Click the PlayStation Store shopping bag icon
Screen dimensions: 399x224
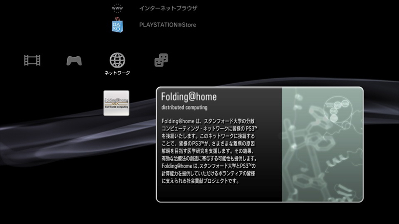(x=117, y=25)
